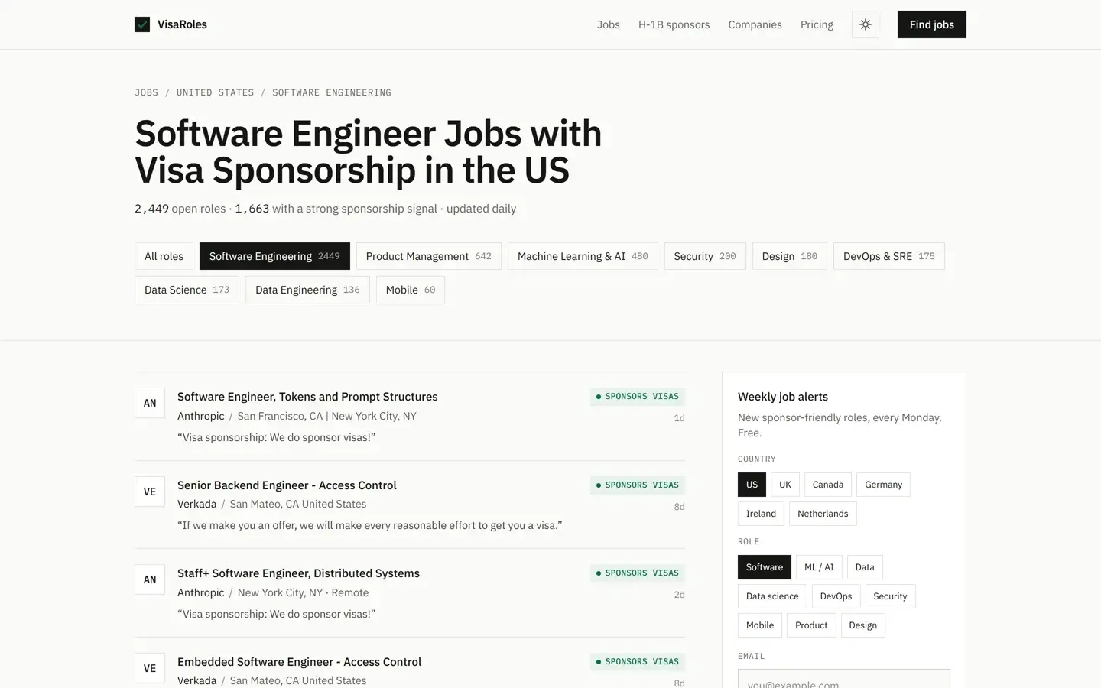Filter by Product Management roles
Screen dimensions: 1101x688
[429, 256]
